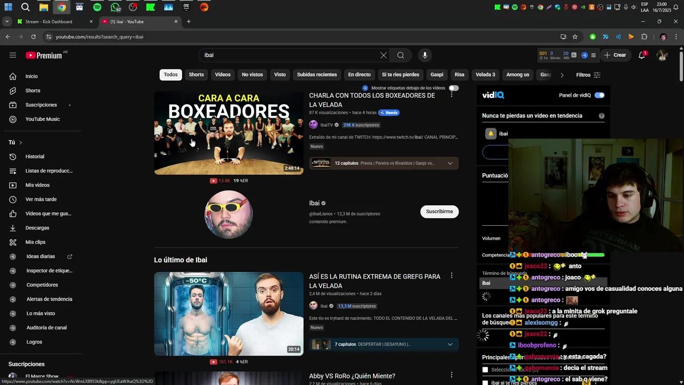Check the ibai si te ries pierdes checkbox
This screenshot has height=385, width=684.
click(x=485, y=383)
